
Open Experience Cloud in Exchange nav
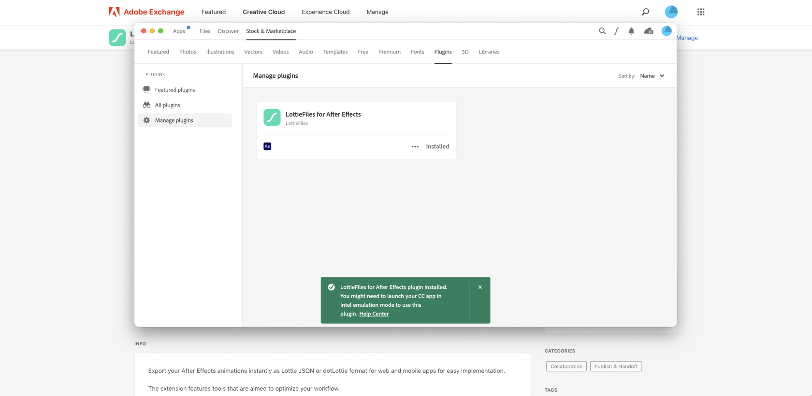[x=326, y=12]
